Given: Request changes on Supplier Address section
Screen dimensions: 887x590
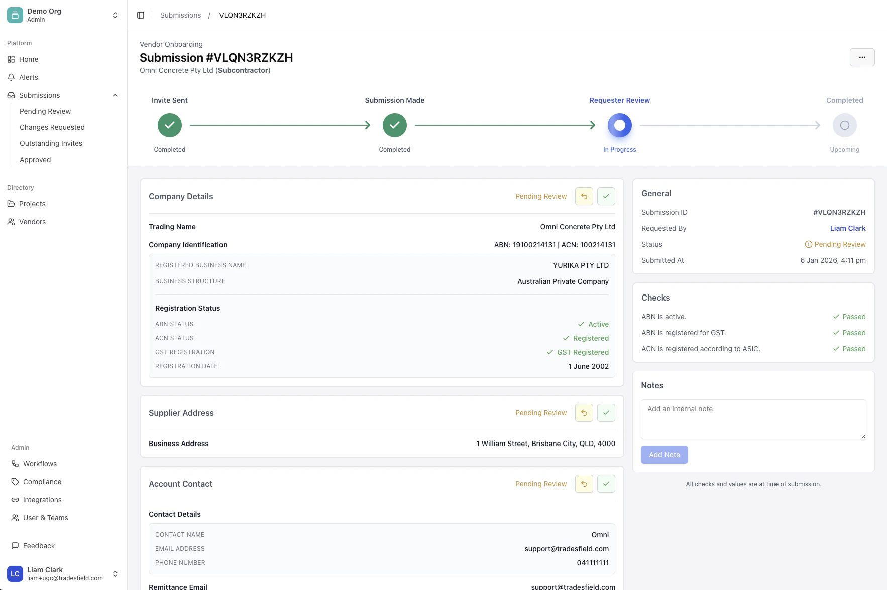Looking at the screenshot, I should tap(584, 413).
